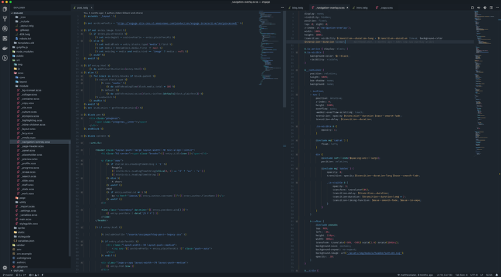Select the SCSS language mode indicator
This screenshot has width=501, height=277.
(x=489, y=275)
